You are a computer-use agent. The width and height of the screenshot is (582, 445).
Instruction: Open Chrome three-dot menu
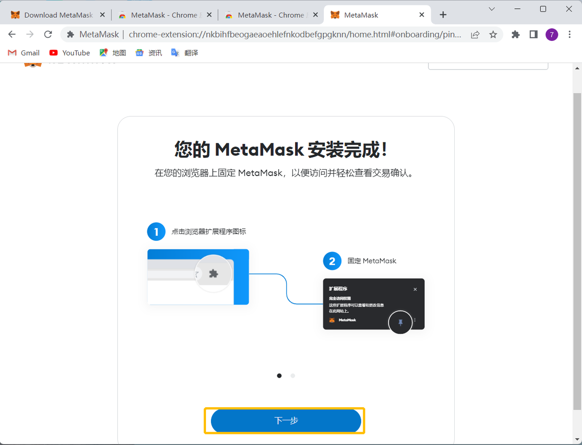point(570,35)
